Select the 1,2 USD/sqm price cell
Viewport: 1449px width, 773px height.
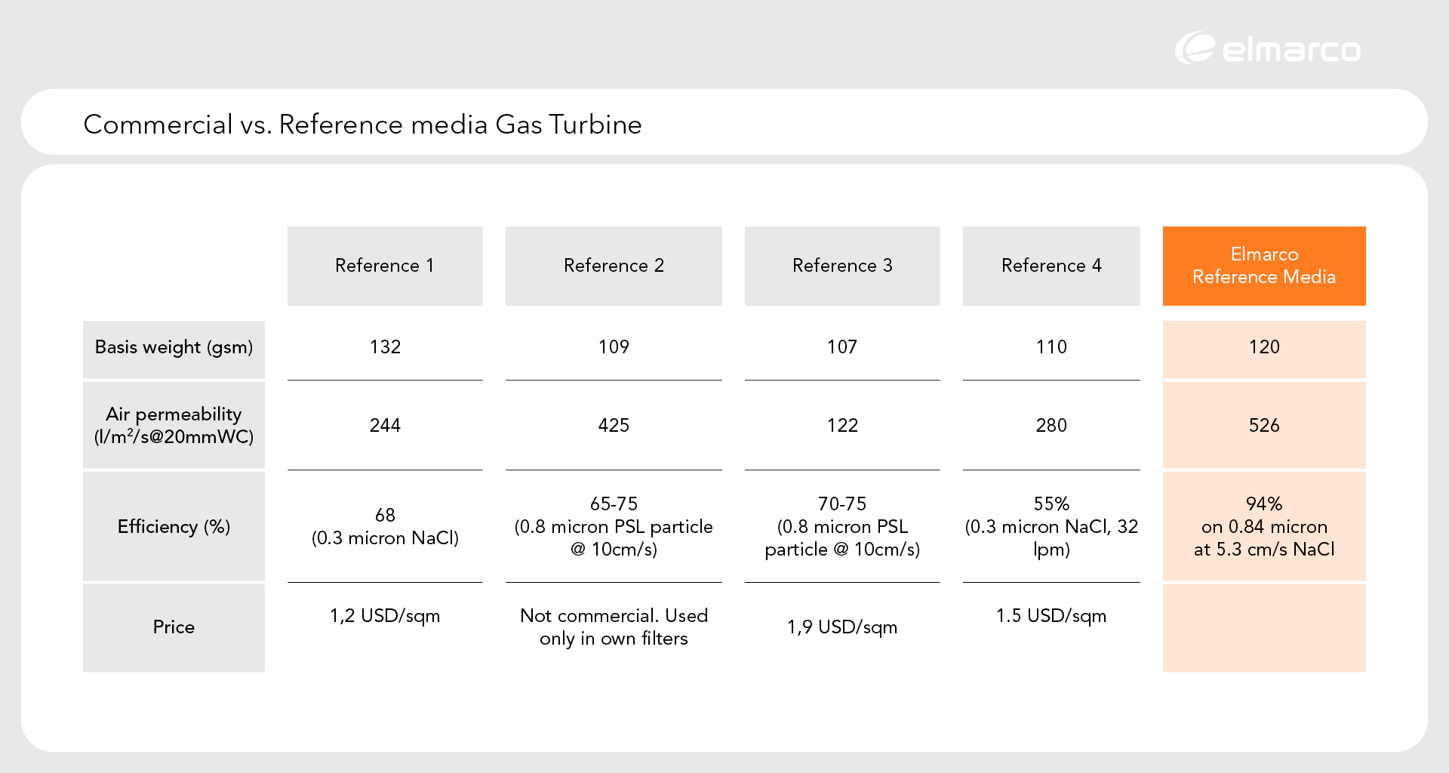click(x=385, y=616)
